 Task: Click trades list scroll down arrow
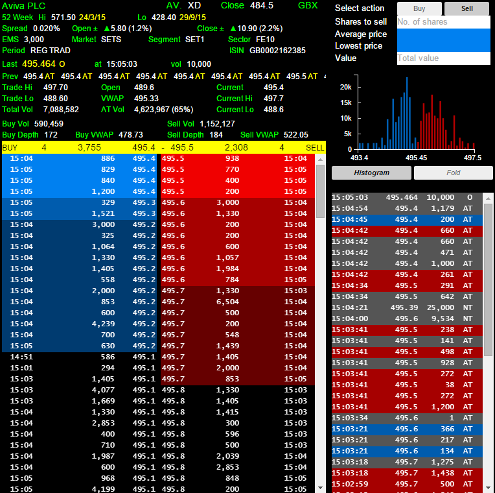pos(488,488)
